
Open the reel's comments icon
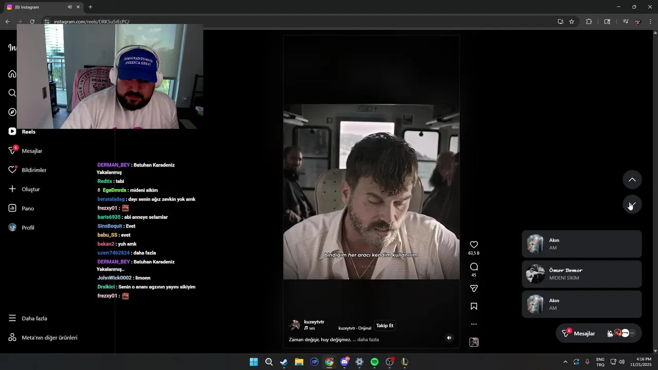474,267
